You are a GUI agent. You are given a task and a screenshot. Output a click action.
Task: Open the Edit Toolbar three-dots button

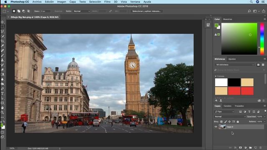[x=3, y=117]
